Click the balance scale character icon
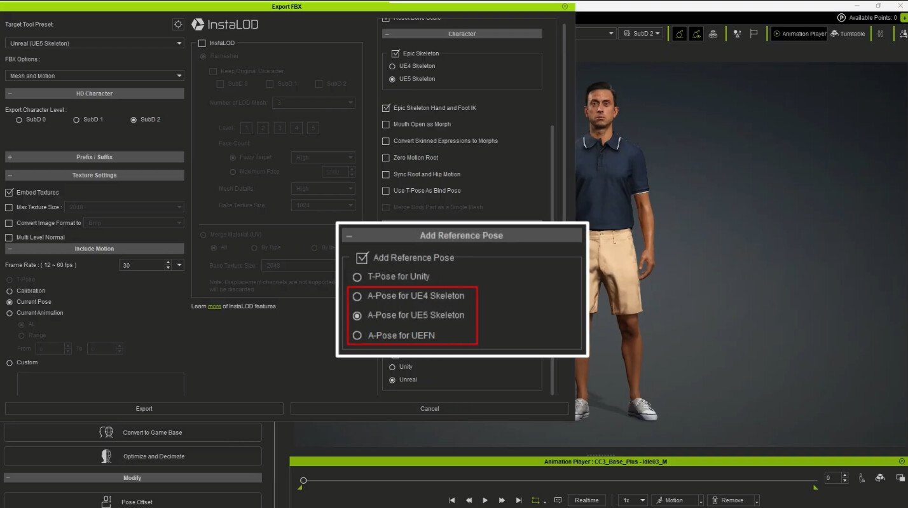 tap(737, 34)
